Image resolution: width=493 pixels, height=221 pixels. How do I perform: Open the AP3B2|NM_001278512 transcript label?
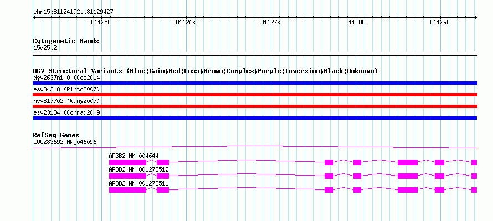(x=138, y=169)
